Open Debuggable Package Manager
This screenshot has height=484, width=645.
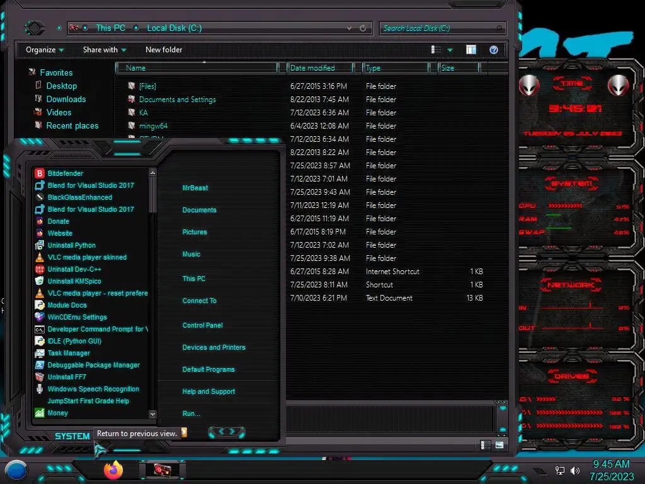(93, 365)
